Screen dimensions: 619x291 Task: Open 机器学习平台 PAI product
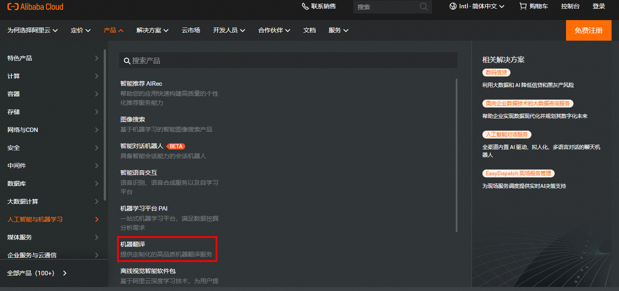(x=144, y=208)
